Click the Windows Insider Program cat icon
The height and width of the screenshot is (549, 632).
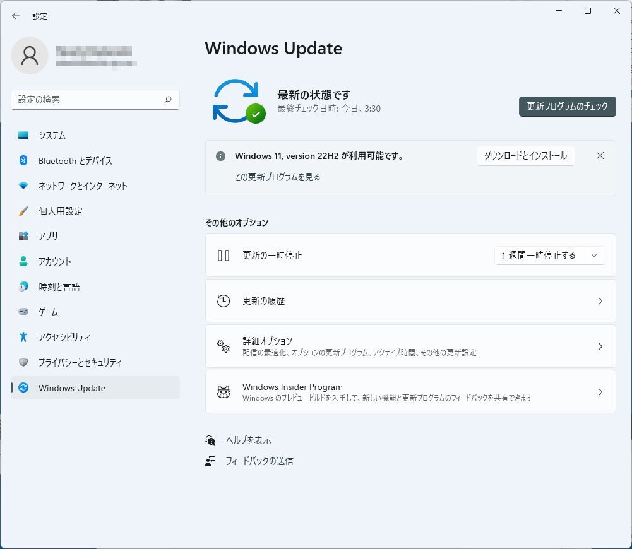pyautogui.click(x=224, y=392)
